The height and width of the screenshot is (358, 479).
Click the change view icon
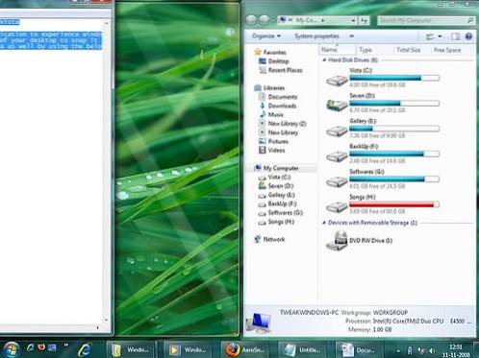tap(430, 36)
